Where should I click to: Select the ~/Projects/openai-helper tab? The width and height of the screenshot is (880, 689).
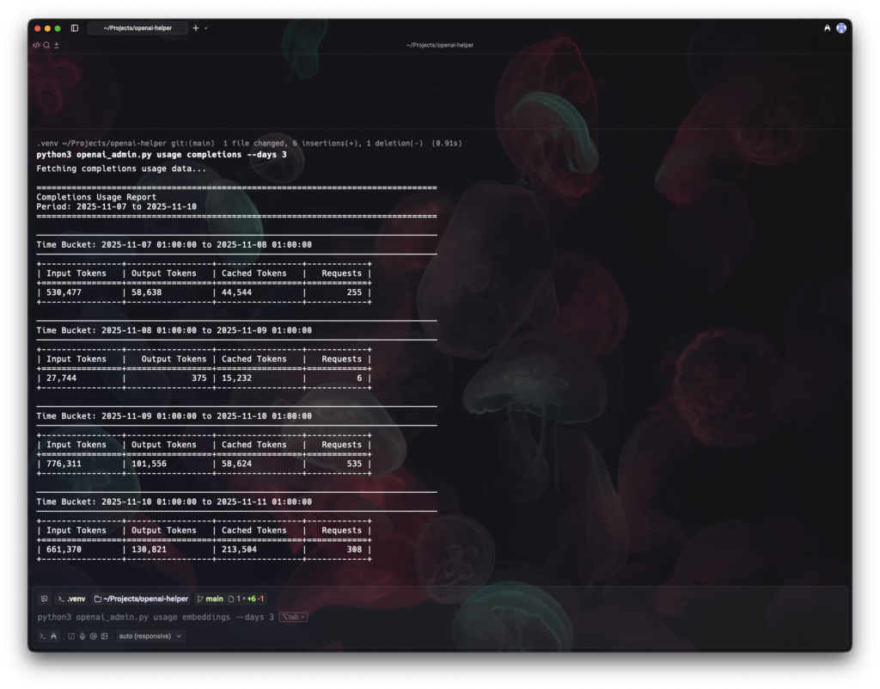click(x=137, y=28)
